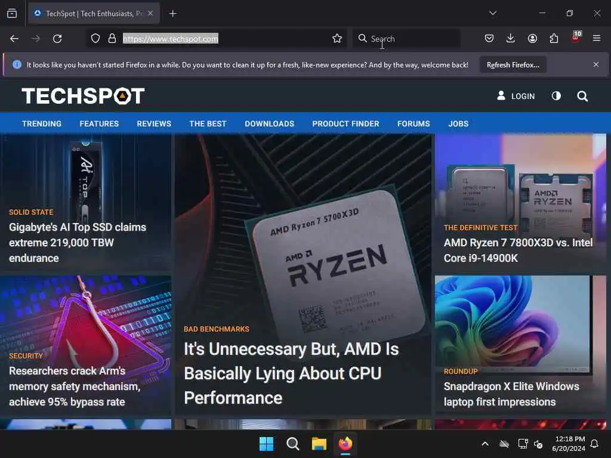Open the PRODUCT FINDER page
The height and width of the screenshot is (458, 611).
tap(345, 124)
